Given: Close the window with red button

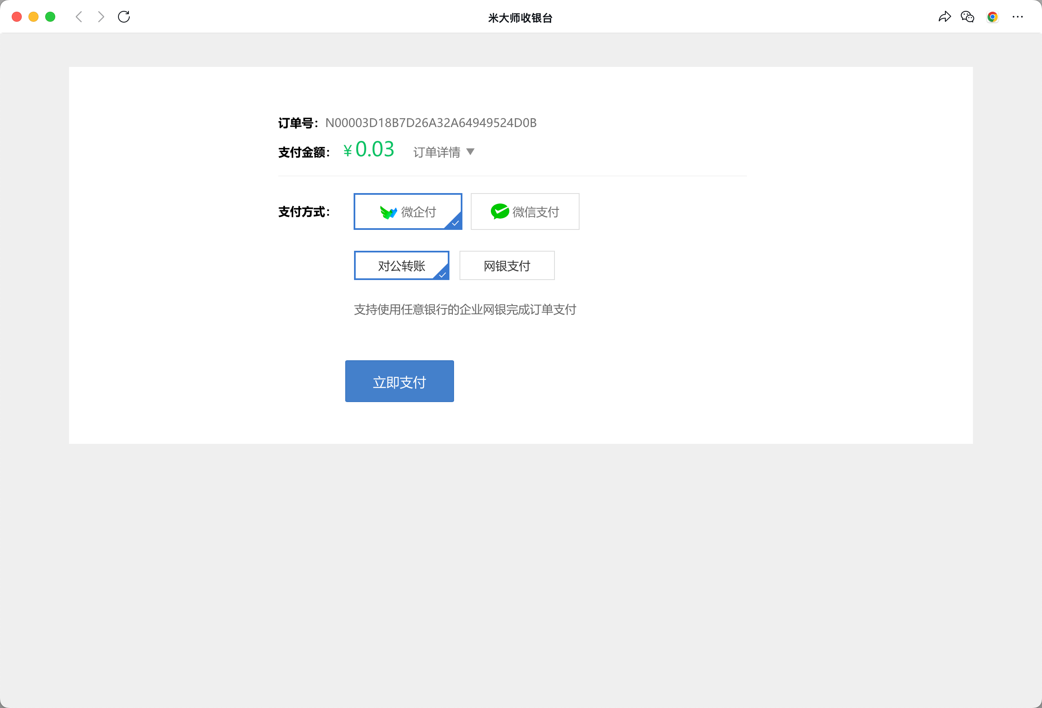Looking at the screenshot, I should [17, 17].
